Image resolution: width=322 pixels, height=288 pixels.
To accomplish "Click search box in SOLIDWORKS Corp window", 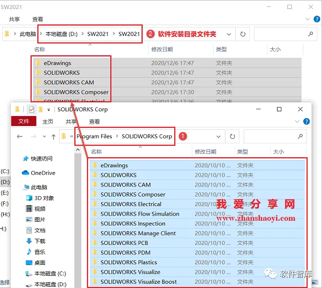I will (x=275, y=136).
